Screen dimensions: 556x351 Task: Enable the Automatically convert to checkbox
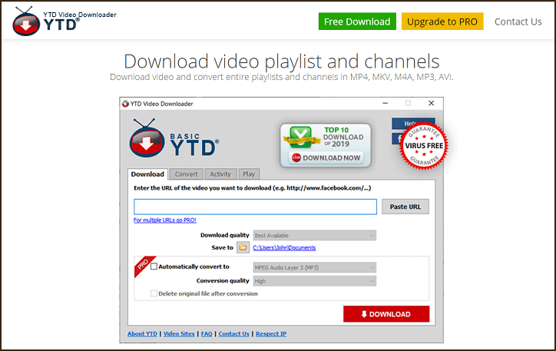pos(154,267)
